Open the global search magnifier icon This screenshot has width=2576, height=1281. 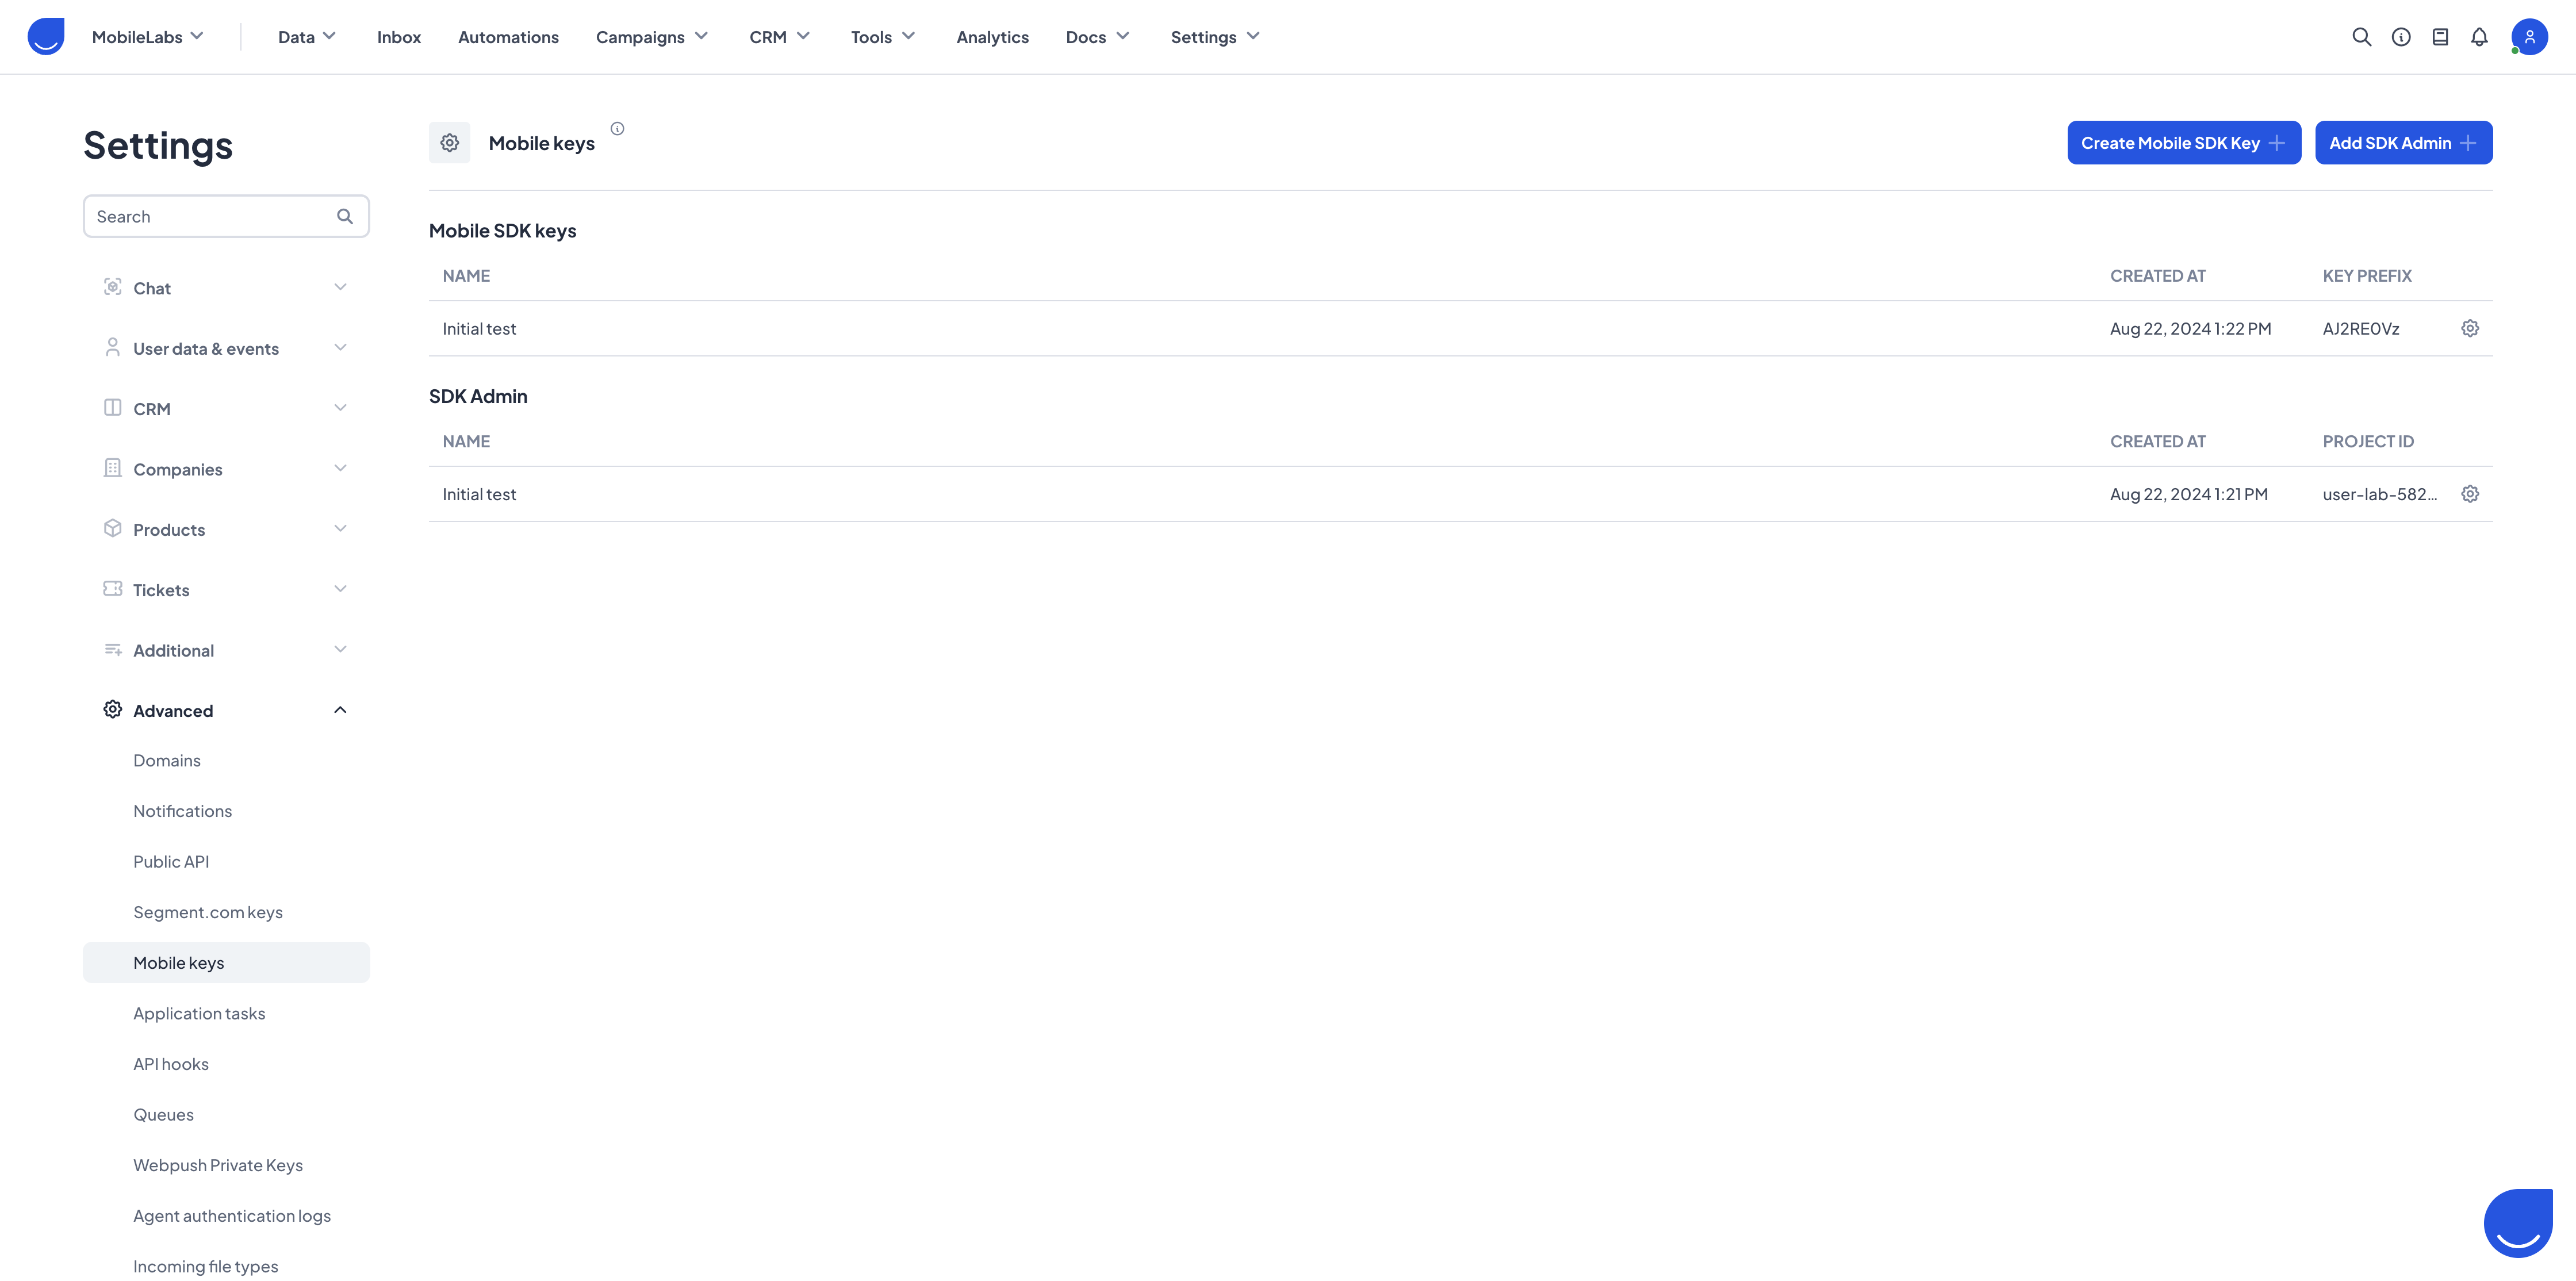[2361, 37]
